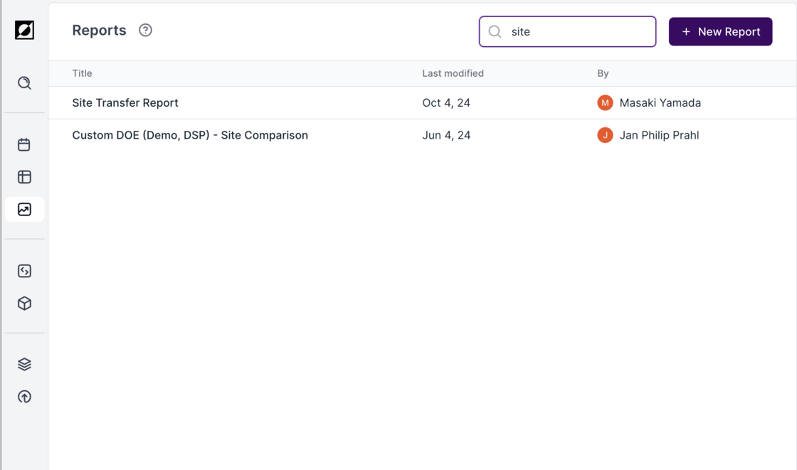Click the magnifier icon inside the search box

point(495,32)
